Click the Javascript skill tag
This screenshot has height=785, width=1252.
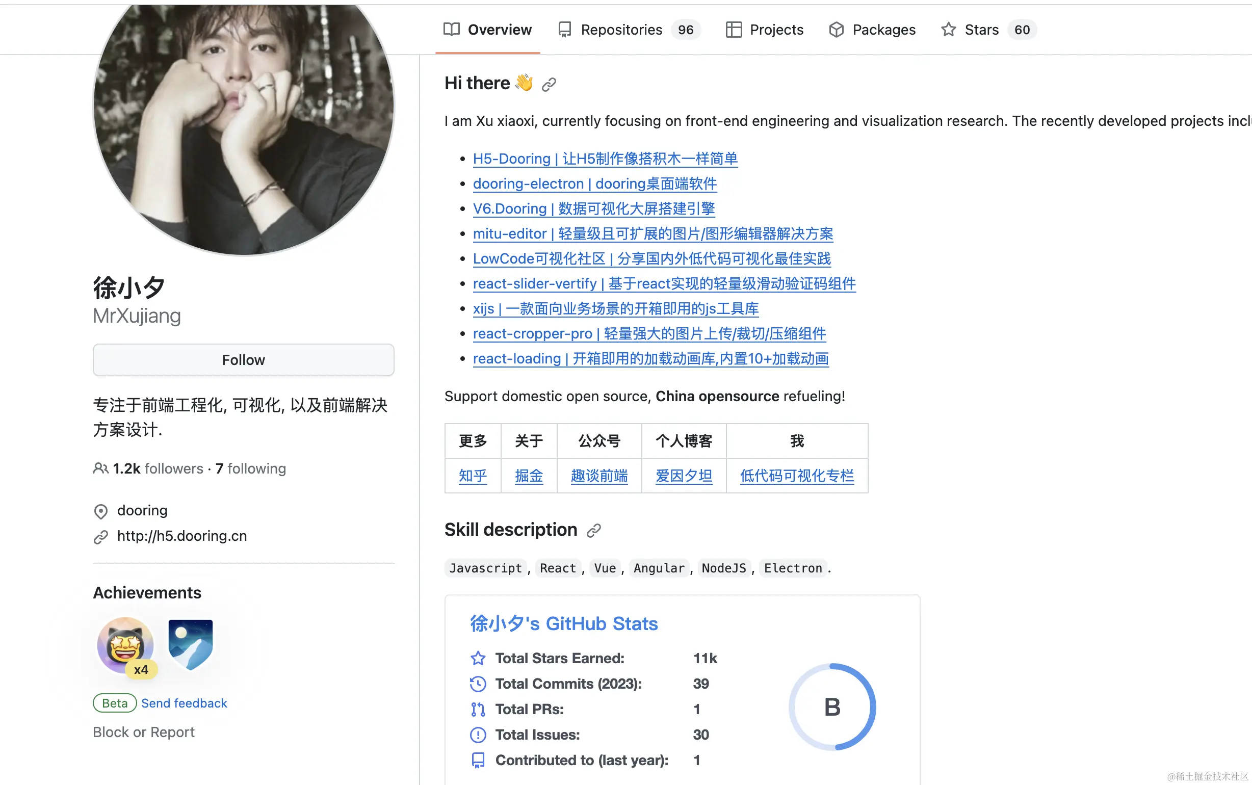tap(485, 568)
